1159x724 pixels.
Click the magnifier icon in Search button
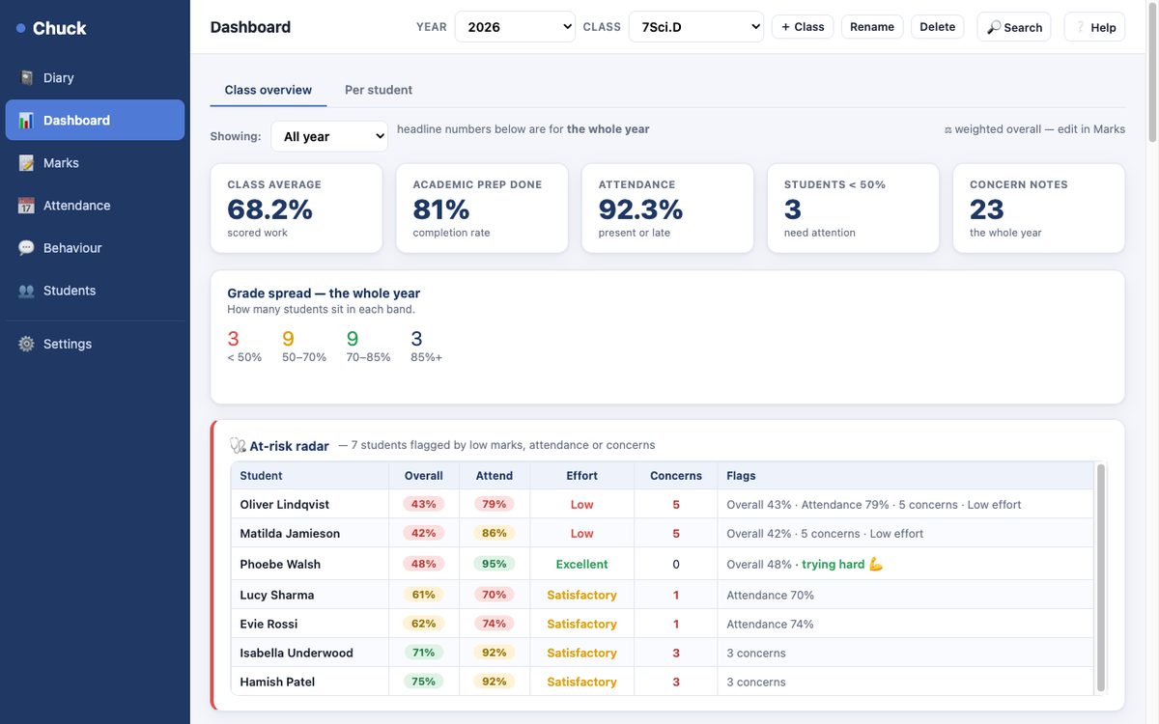coord(994,28)
